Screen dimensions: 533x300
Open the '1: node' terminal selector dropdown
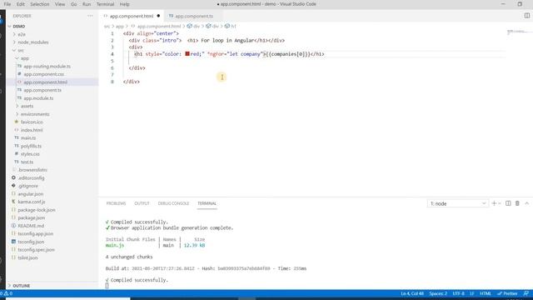coord(457,203)
